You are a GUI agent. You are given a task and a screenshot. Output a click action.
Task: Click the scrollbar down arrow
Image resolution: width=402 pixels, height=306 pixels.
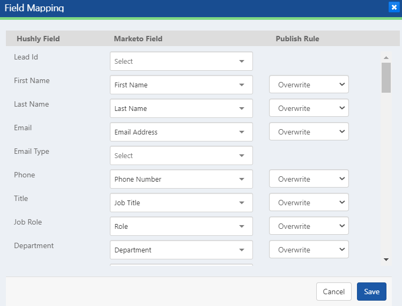pyautogui.click(x=386, y=259)
